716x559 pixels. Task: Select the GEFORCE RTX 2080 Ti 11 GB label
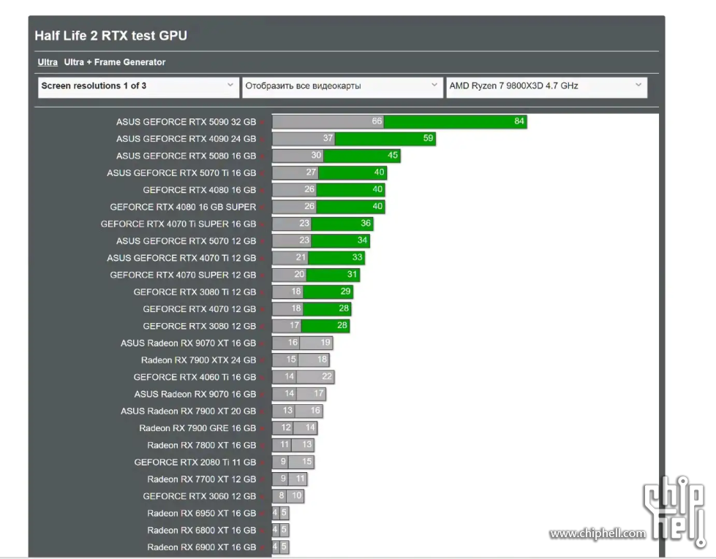pos(195,463)
